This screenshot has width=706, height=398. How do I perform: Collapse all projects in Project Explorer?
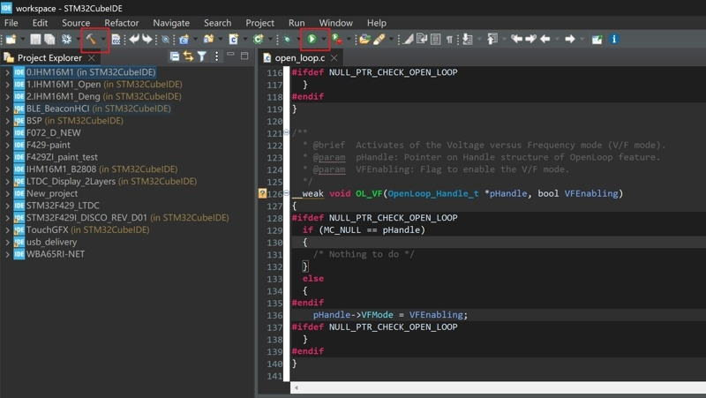point(175,56)
